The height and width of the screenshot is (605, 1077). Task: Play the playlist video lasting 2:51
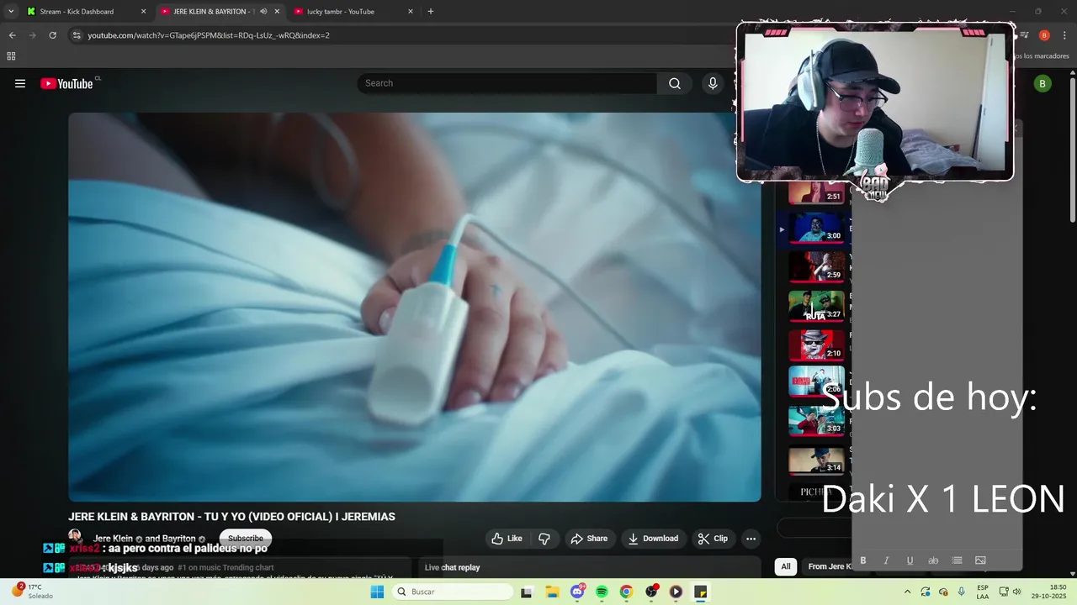pyautogui.click(x=816, y=192)
